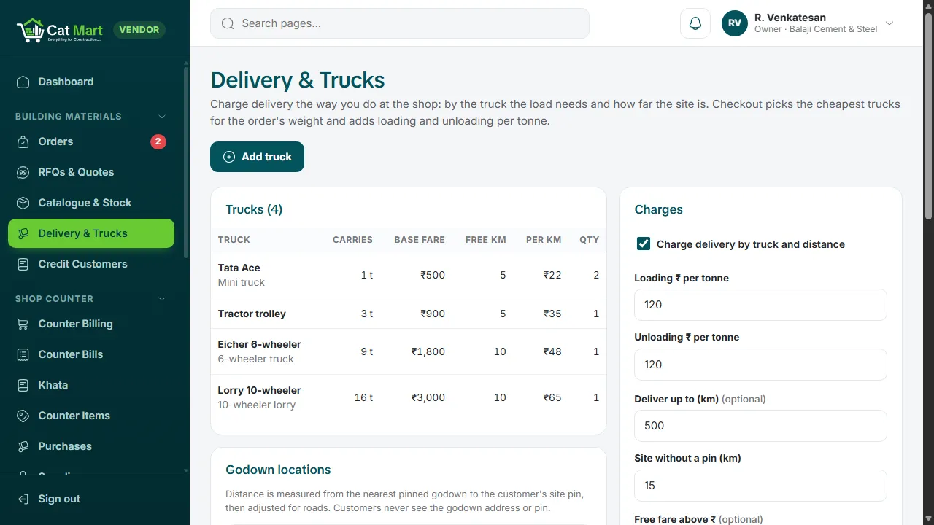Viewport: 934px width, 525px height.
Task: Open the notifications bell
Action: (695, 23)
